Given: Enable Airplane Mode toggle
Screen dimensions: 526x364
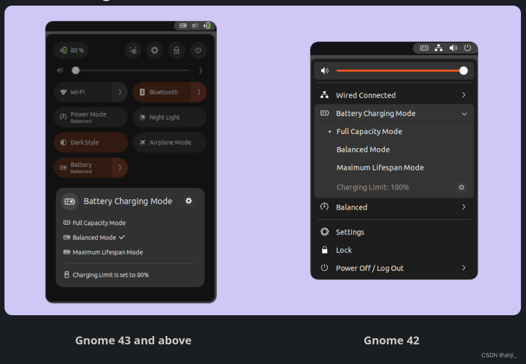Looking at the screenshot, I should click(x=170, y=142).
